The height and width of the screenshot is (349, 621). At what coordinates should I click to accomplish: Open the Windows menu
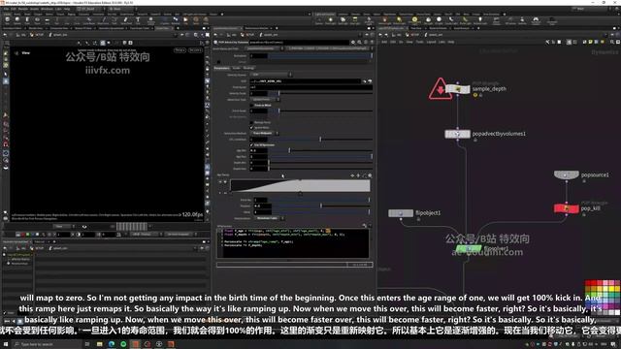47,9
